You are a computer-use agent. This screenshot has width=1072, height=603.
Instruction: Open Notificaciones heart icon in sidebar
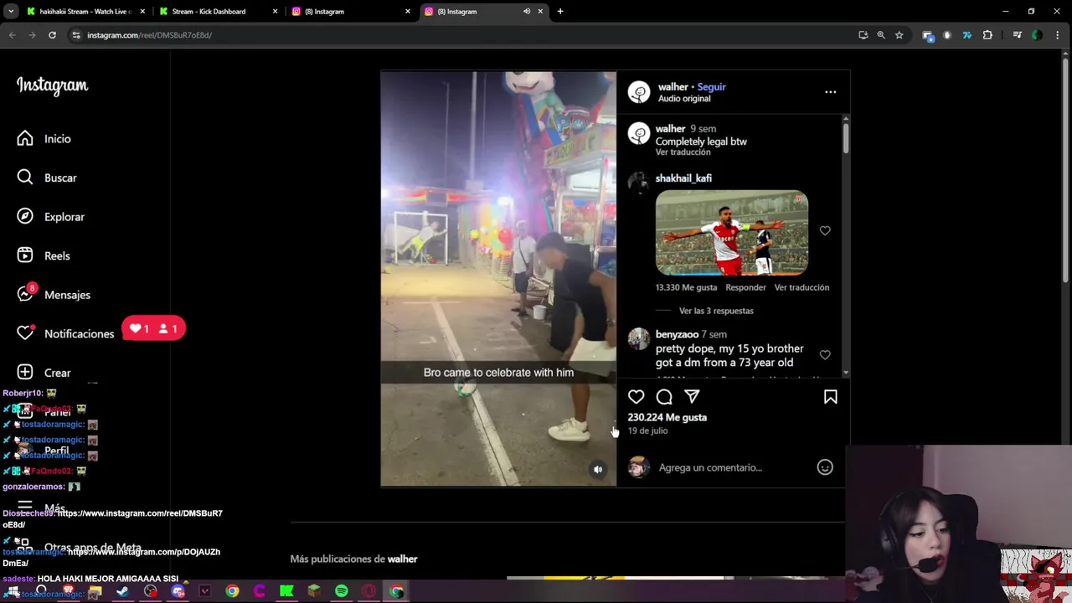[25, 333]
